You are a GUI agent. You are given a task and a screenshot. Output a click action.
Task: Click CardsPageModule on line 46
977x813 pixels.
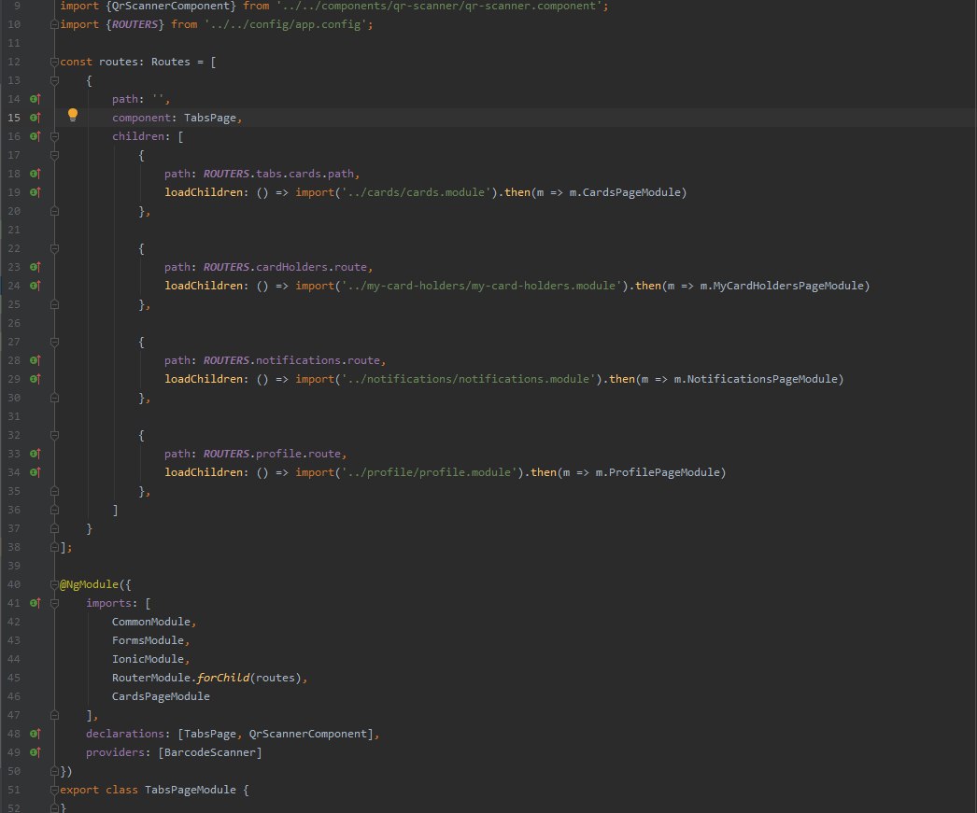coord(161,696)
